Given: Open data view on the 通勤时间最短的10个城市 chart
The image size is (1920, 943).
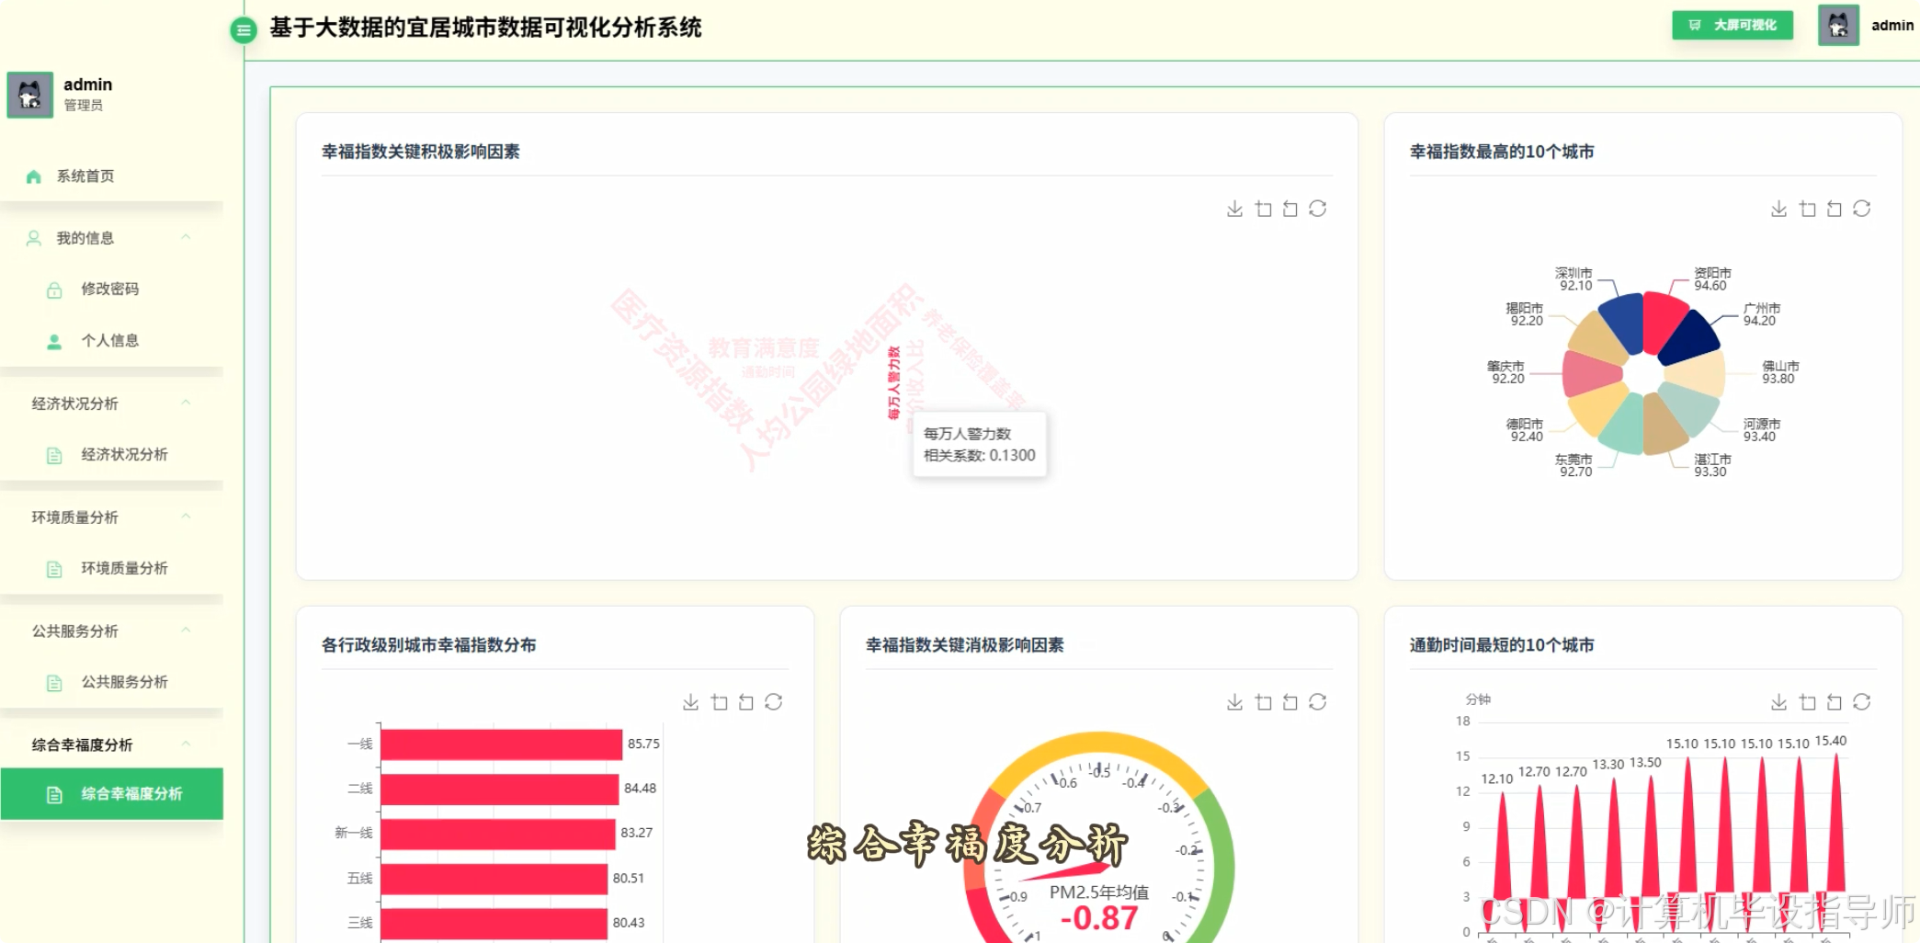Looking at the screenshot, I should [1807, 701].
